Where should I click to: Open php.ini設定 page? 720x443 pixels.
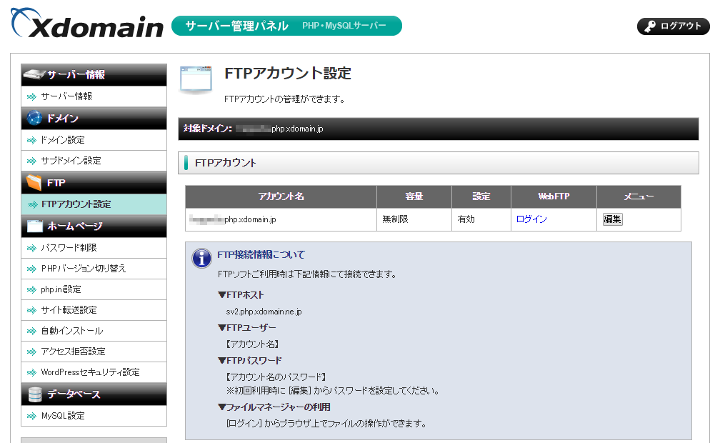(x=94, y=289)
